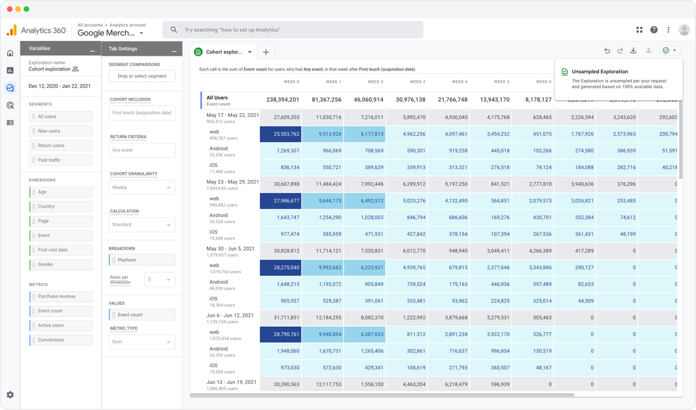696x410 pixels.
Task: Open the Configure table icon
Action: click(10, 123)
